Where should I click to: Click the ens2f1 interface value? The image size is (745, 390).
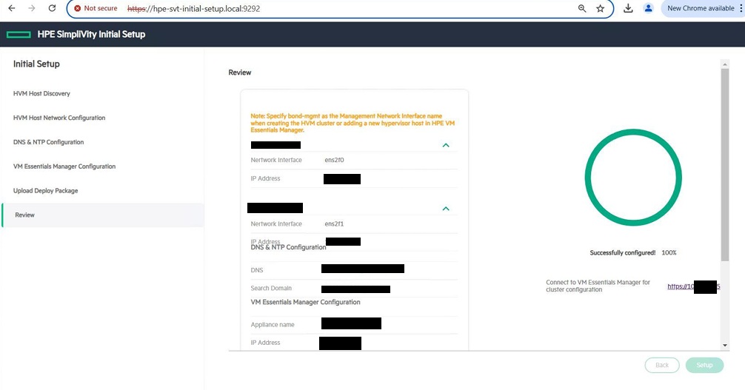click(335, 223)
